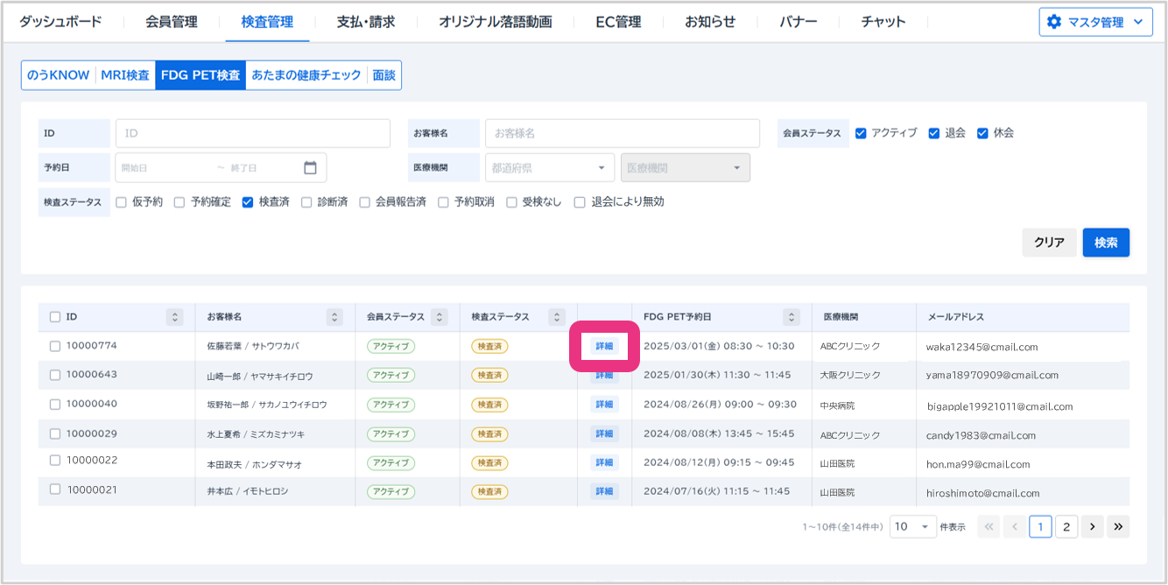Sort by お客様名 column sort icon
Viewport: 1168px width, 585px height.
334,317
